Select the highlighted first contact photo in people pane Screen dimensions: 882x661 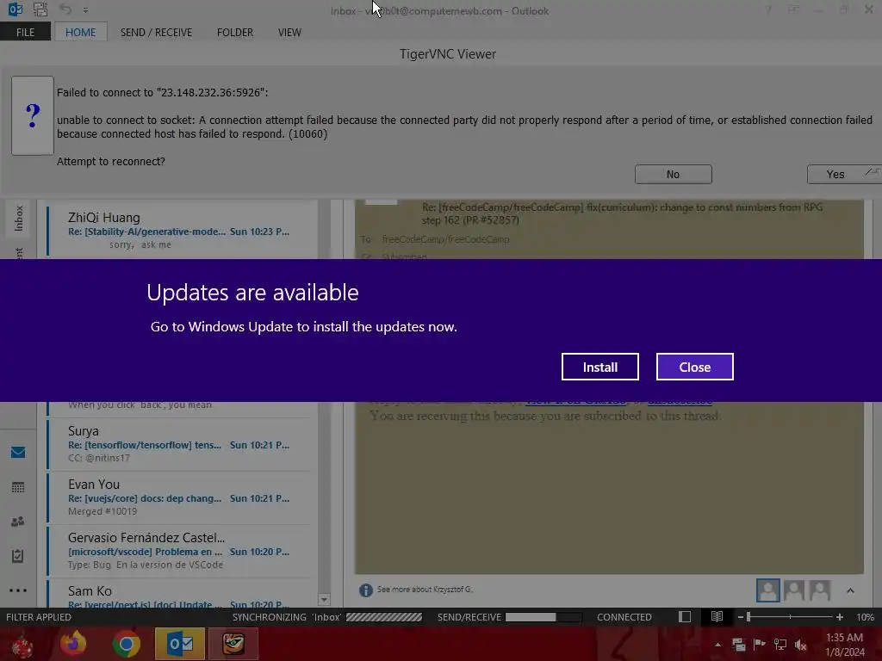pos(767,590)
